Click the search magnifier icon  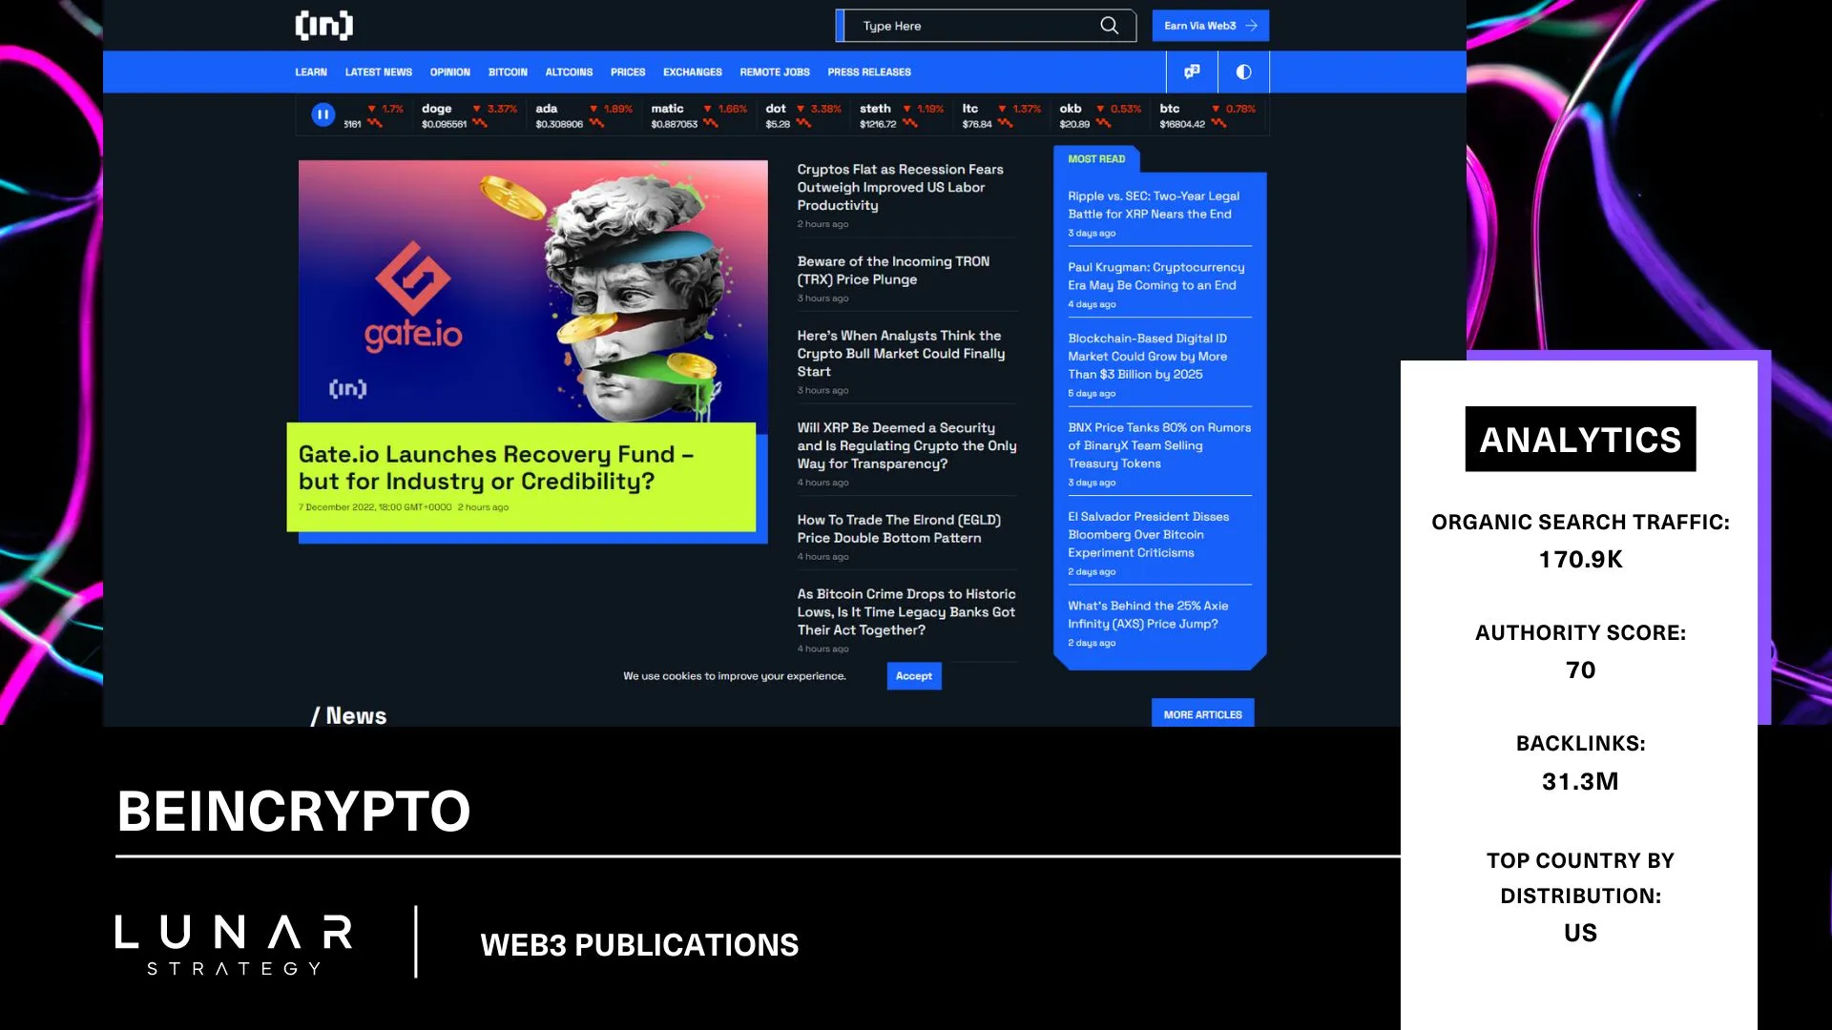[x=1109, y=26]
